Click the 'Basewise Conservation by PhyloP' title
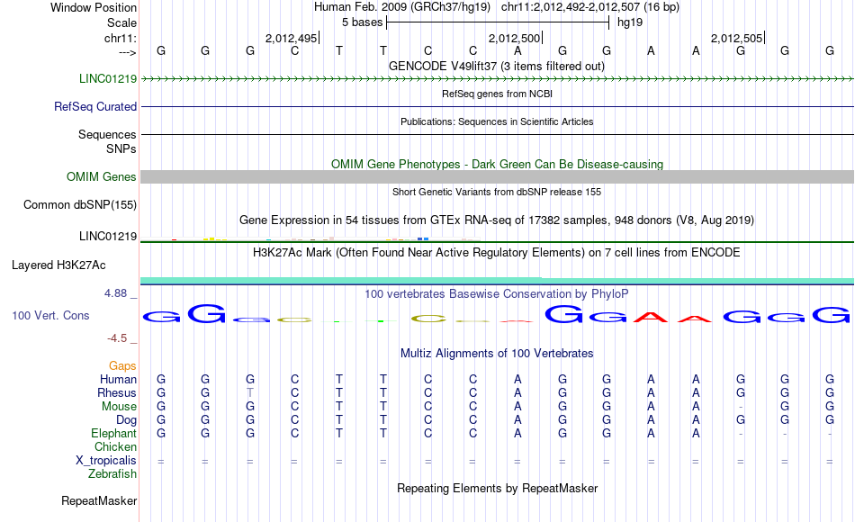Image resolution: width=855 pixels, height=522 pixels. [497, 294]
